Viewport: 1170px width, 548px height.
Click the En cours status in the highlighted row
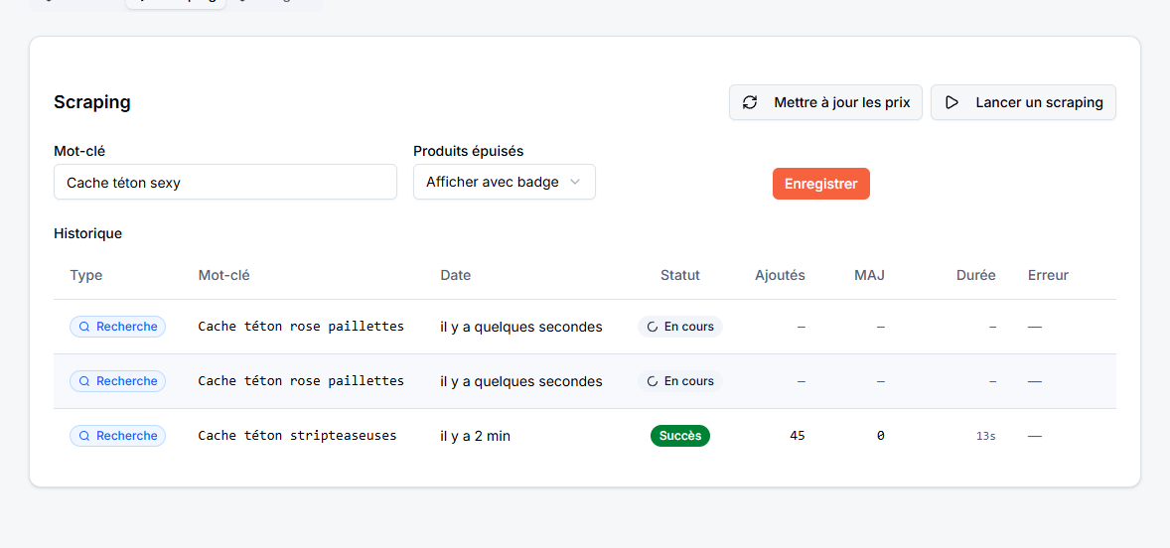tap(679, 381)
